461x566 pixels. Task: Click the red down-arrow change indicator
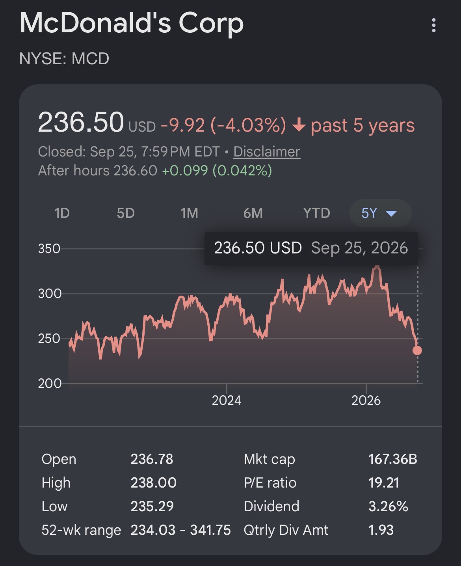299,126
